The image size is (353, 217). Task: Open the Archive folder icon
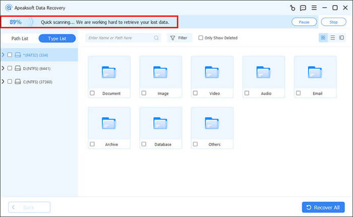[x=109, y=123]
